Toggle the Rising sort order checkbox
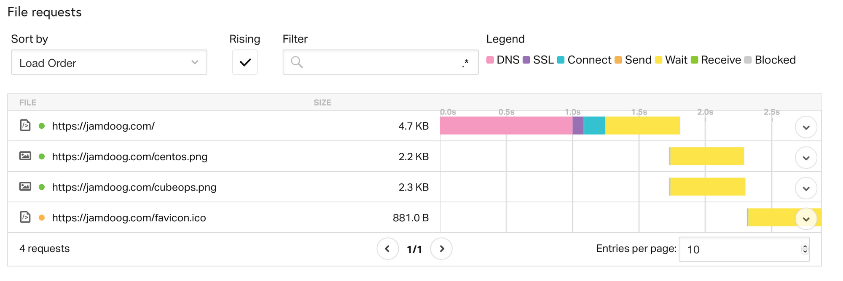This screenshot has width=843, height=281. (245, 62)
